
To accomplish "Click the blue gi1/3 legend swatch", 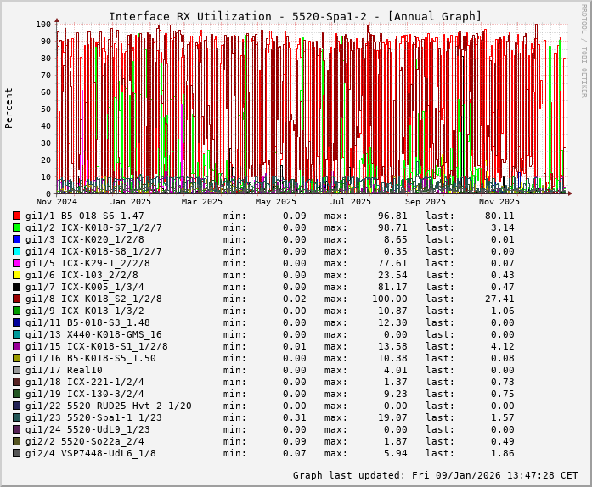I will [x=16, y=239].
